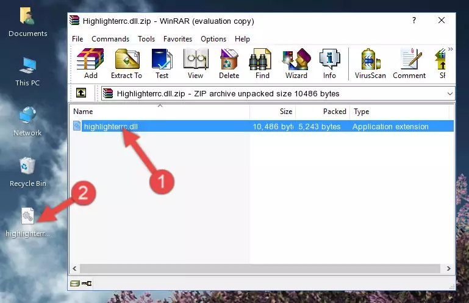Viewport: 469px width, 303px height.
Task: Start the VirusScan tool
Action: [x=370, y=63]
